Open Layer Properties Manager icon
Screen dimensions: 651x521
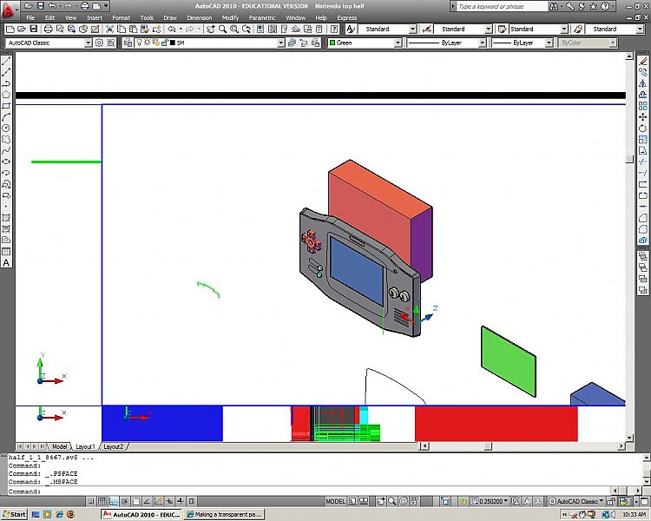[x=128, y=43]
